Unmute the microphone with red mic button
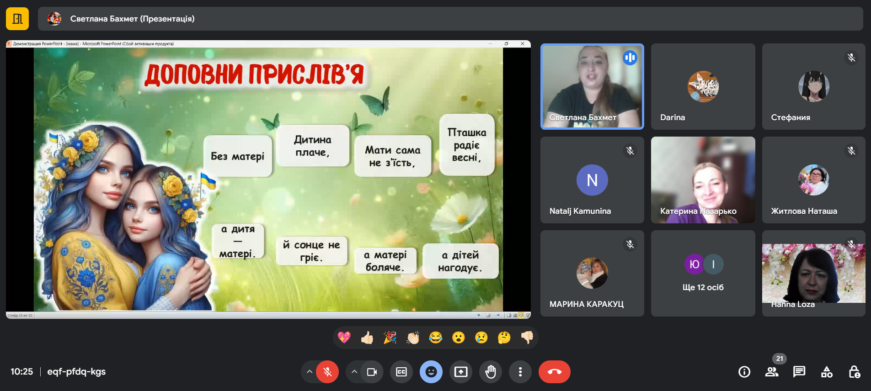Viewport: 871px width, 391px height. 328,372
